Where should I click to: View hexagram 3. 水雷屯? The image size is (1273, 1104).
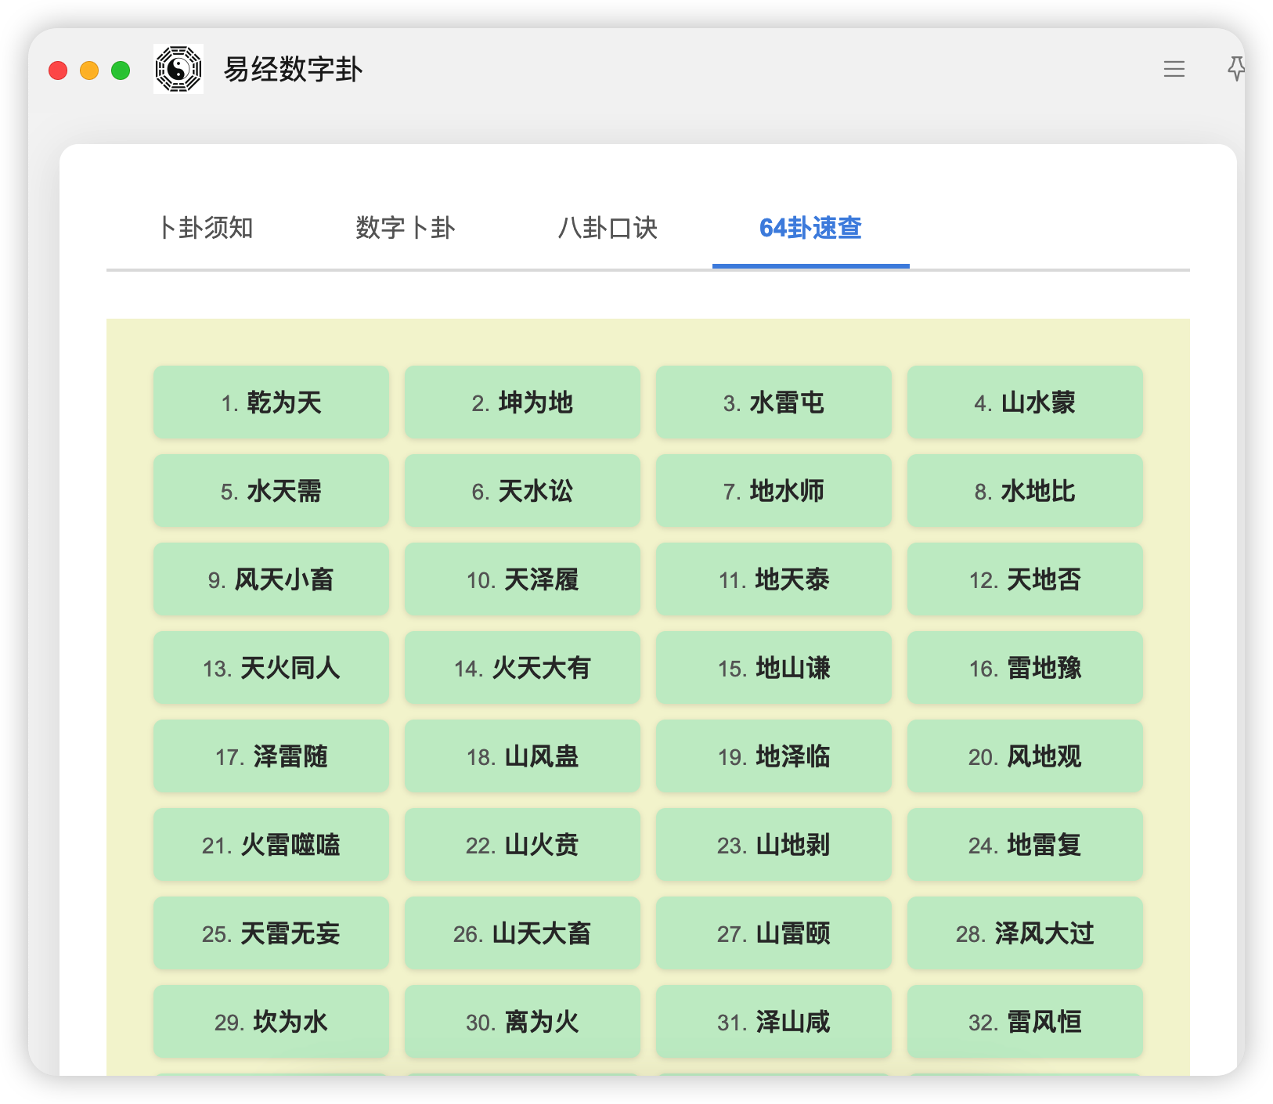pos(774,402)
